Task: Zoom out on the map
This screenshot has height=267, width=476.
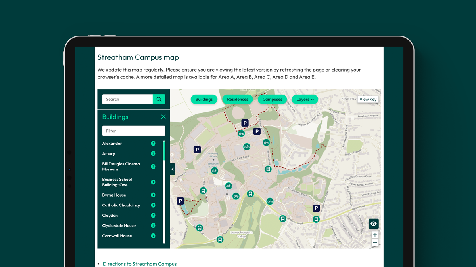Action: pos(375,242)
